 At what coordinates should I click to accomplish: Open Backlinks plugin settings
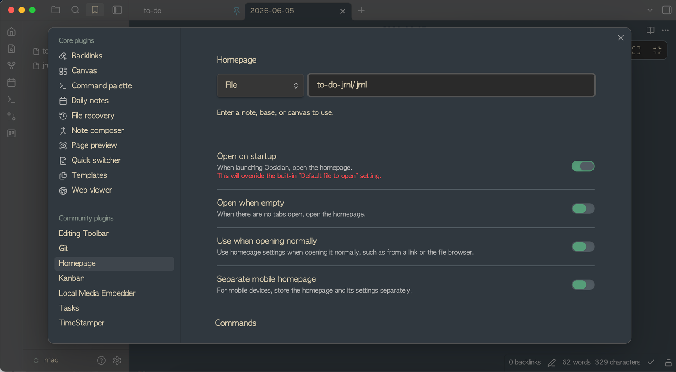114,56
